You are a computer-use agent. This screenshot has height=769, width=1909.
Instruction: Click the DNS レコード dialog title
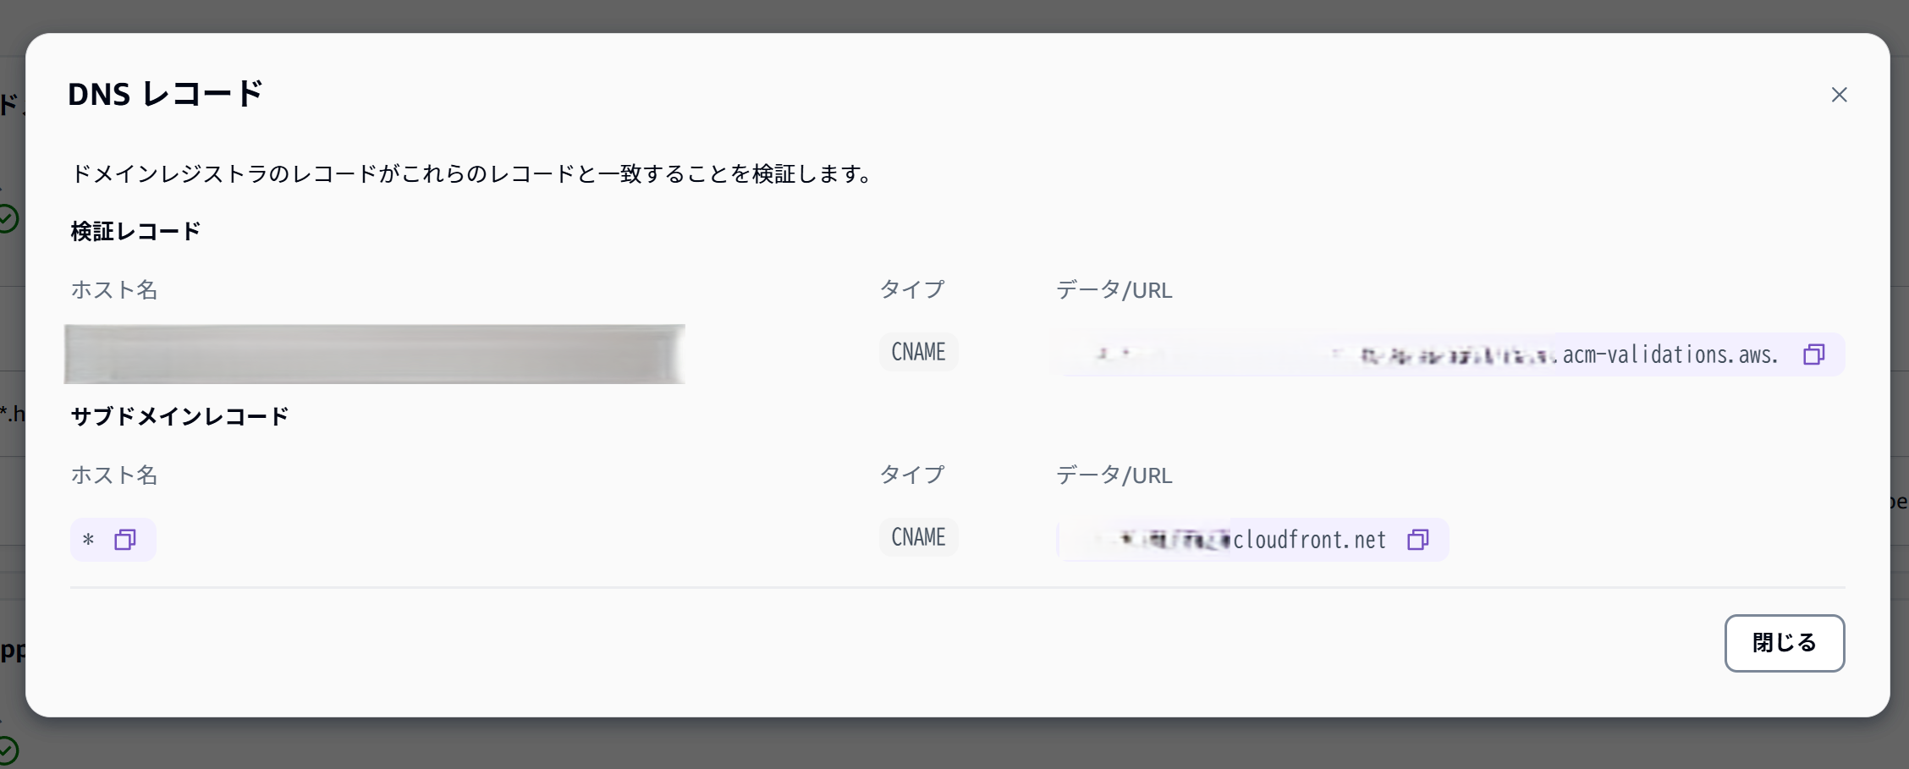[165, 94]
